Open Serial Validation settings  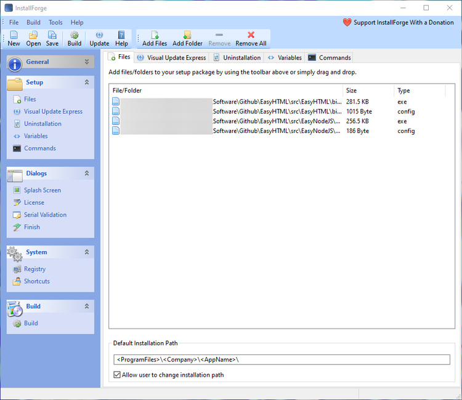pyautogui.click(x=45, y=215)
